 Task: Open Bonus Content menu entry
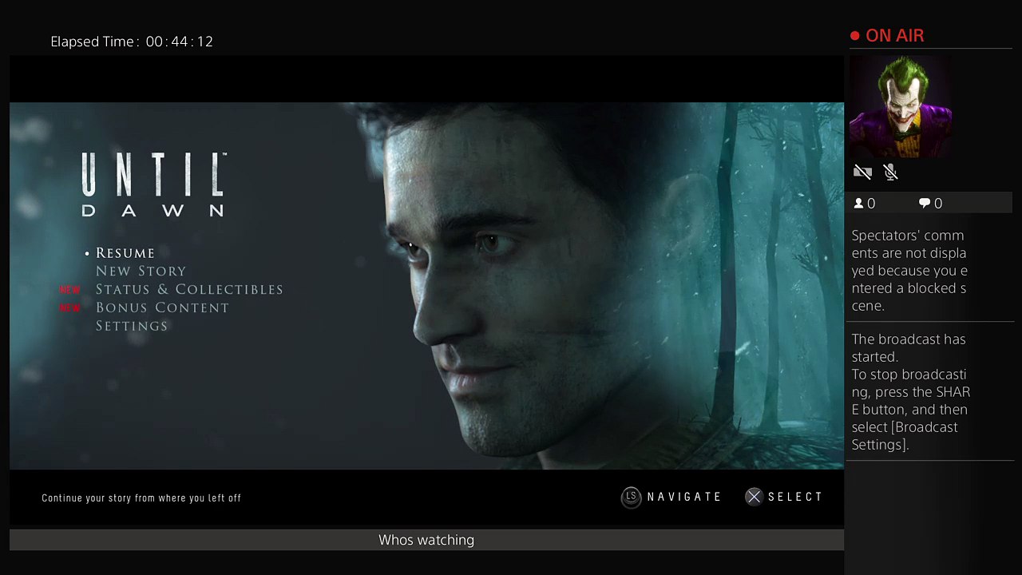point(162,308)
